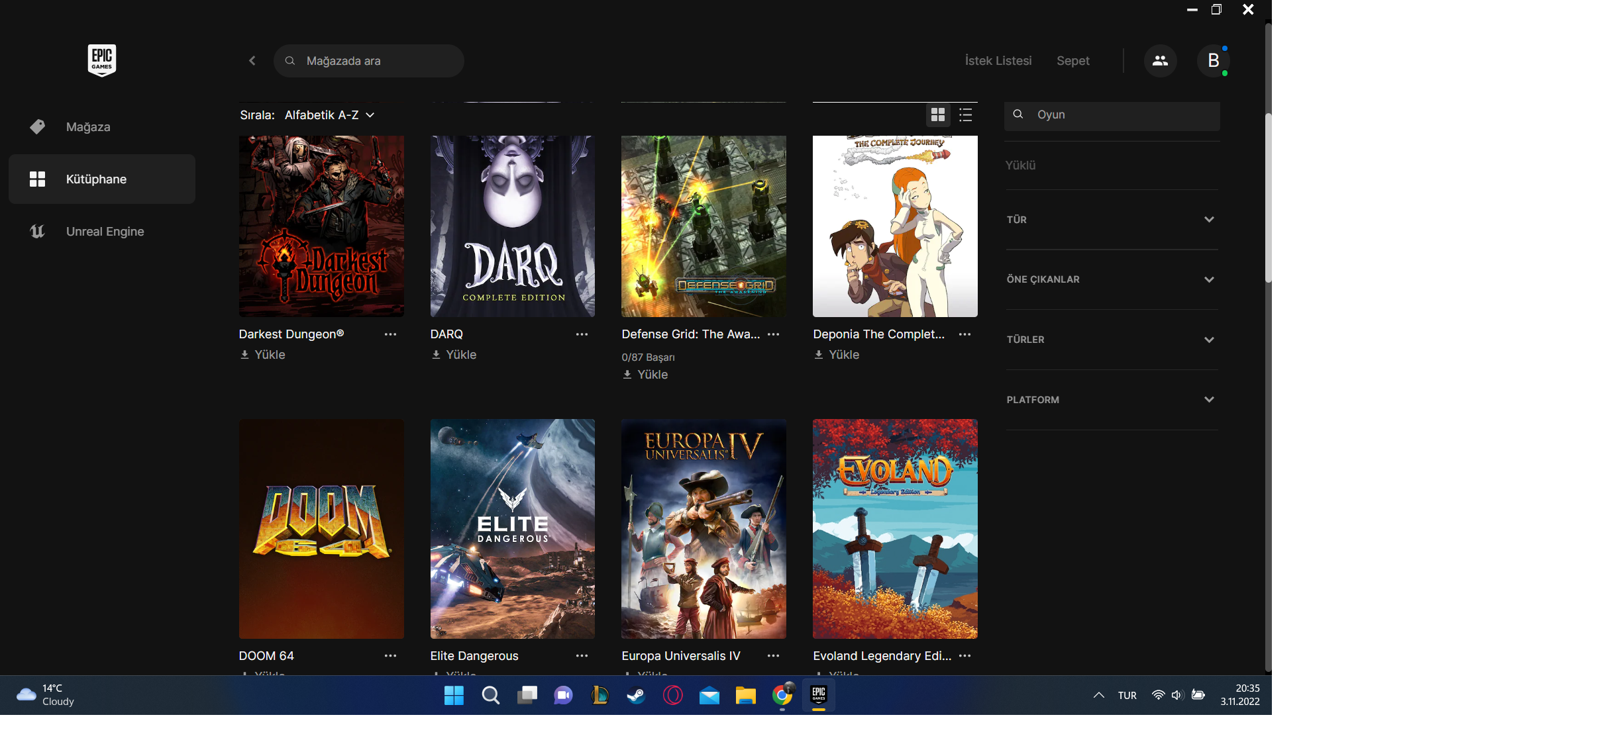Click the Unreal Engine logo icon
This screenshot has width=1619, height=752.
pyautogui.click(x=38, y=232)
